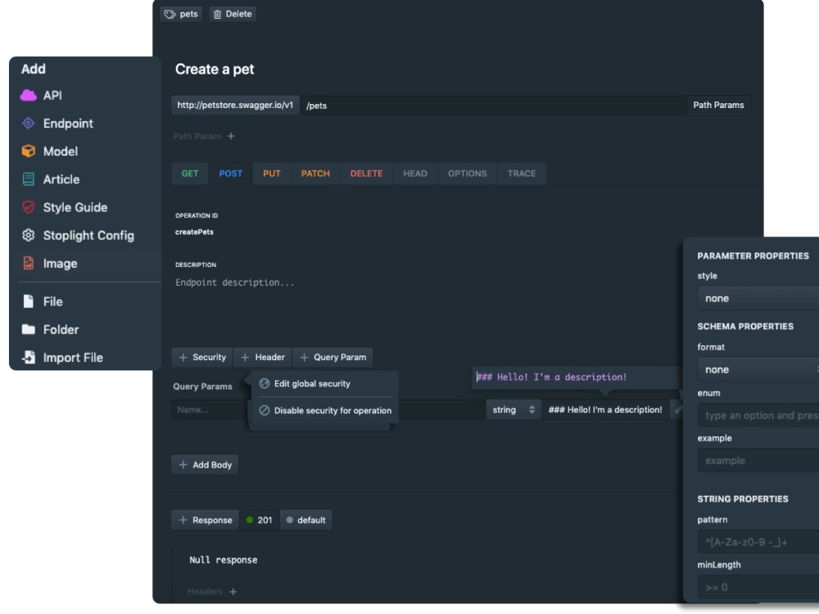This screenshot has width=819, height=614.
Task: Click the pattern regex input field
Action: point(758,542)
